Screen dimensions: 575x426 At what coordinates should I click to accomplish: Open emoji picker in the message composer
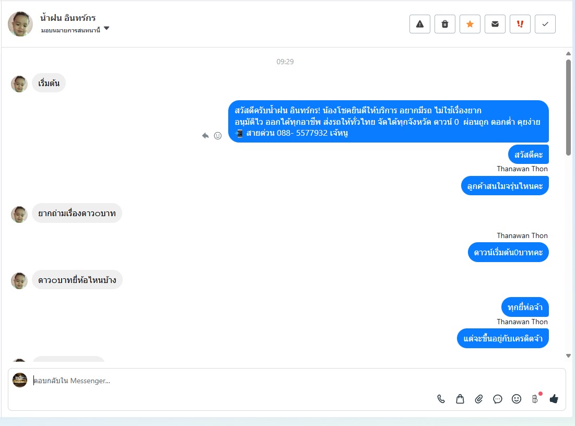[x=517, y=399]
